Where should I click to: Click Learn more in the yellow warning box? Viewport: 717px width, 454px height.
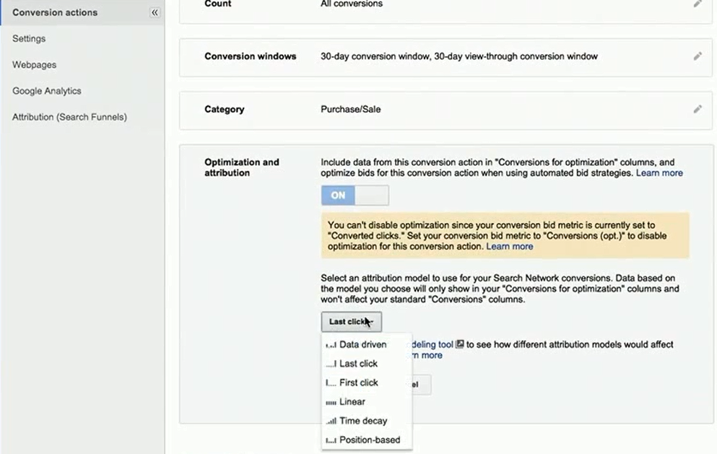[x=510, y=246]
